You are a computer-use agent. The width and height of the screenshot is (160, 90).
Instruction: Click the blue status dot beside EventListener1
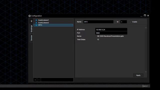point(36,20)
